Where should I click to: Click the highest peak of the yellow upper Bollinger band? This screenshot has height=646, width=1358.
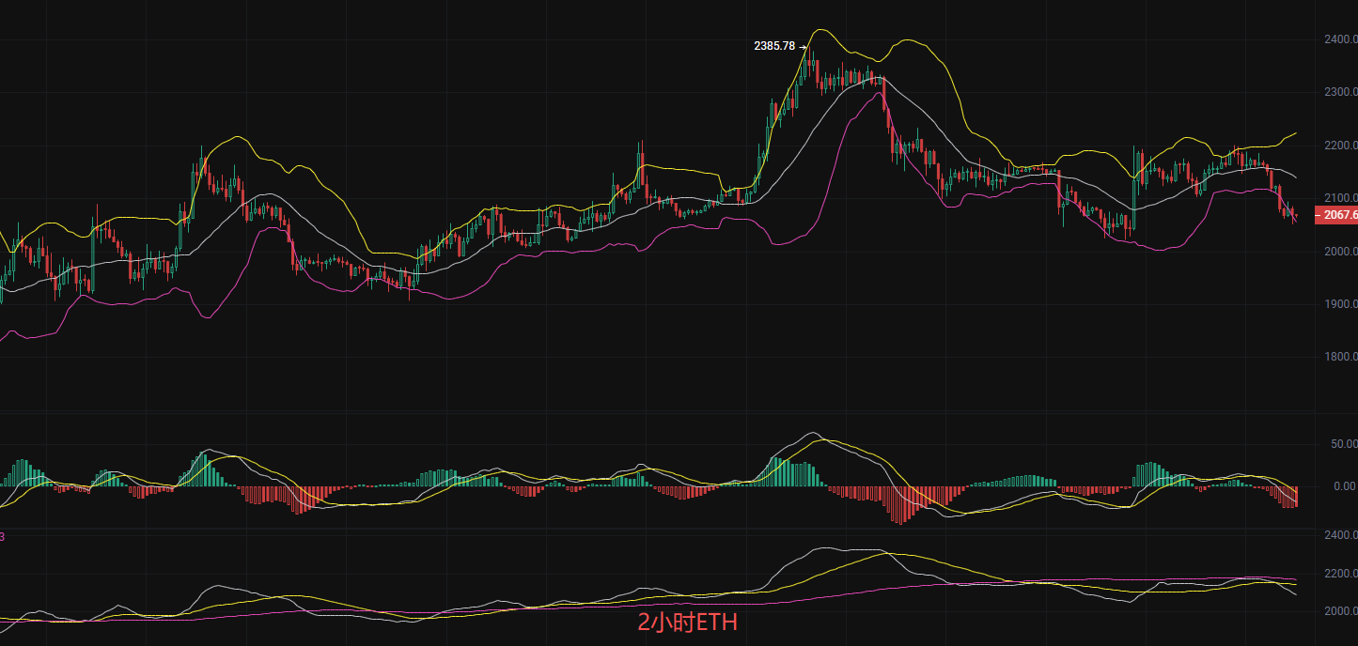point(820,30)
